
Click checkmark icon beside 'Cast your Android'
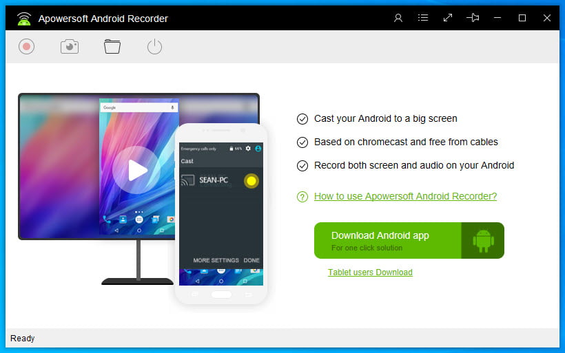pos(302,119)
